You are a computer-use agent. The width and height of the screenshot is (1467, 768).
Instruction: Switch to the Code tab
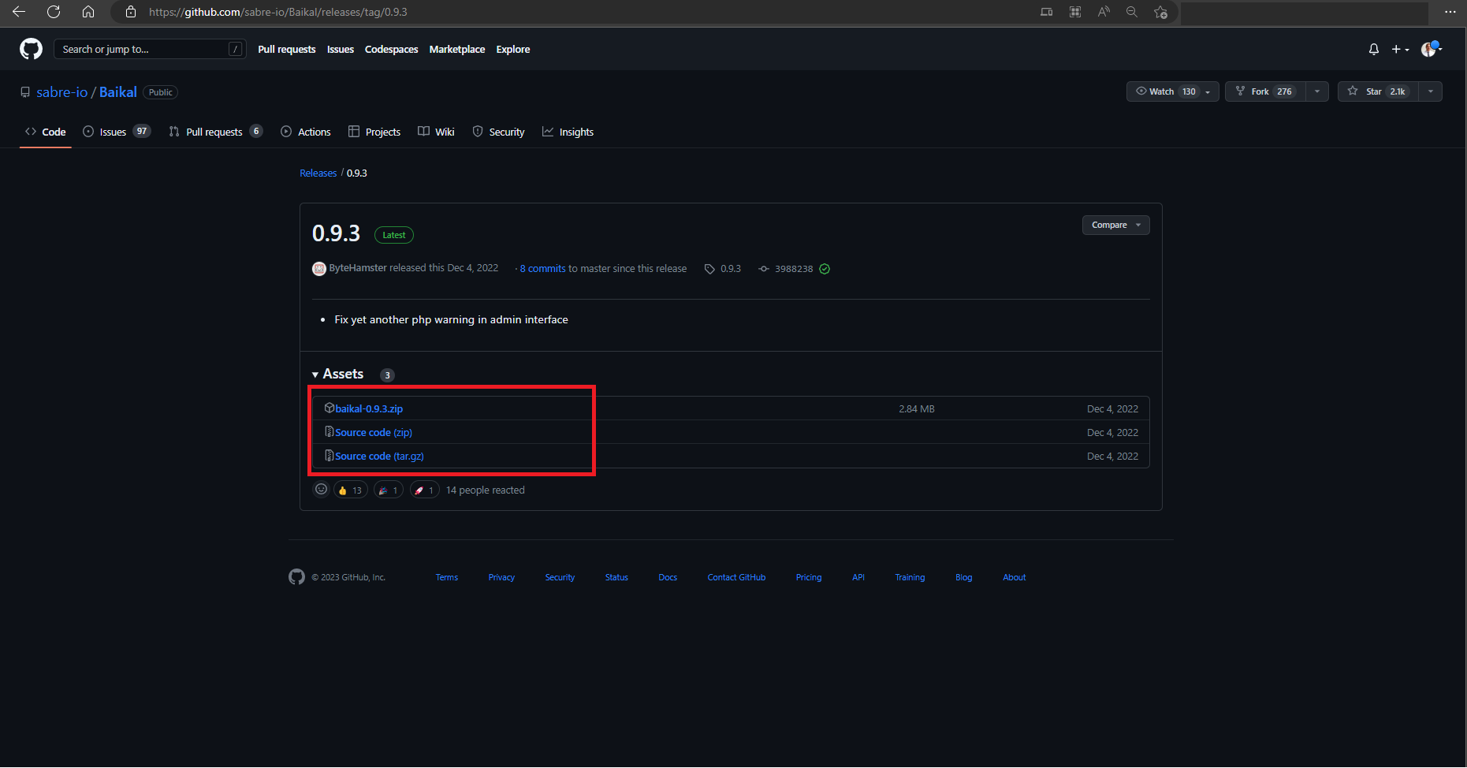coord(46,132)
